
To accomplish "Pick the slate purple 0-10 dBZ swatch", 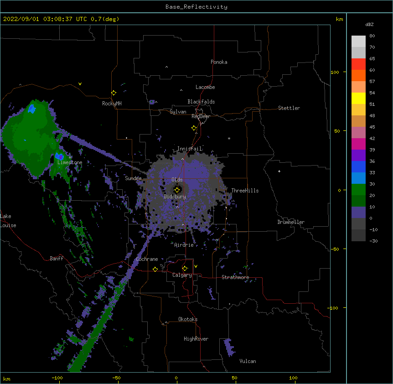I will tap(358, 213).
